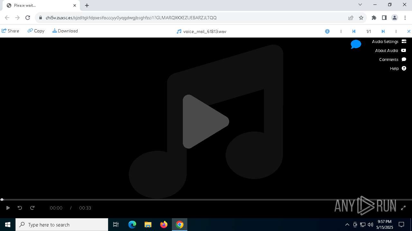The image size is (412, 231).
Task: Click the browser address bar URL
Action: coord(131,18)
